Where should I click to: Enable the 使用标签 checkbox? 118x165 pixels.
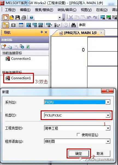pos(78,135)
